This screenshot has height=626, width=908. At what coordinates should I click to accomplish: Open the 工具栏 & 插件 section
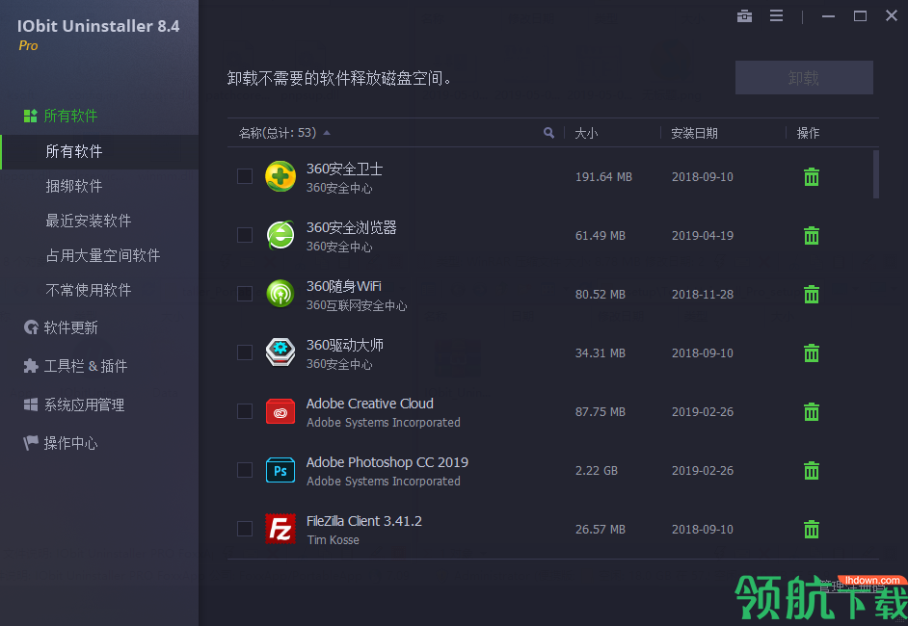86,366
